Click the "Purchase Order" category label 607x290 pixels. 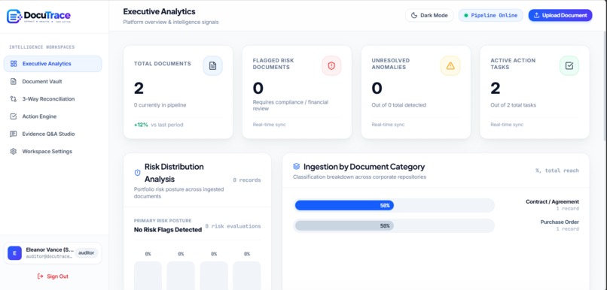560,222
